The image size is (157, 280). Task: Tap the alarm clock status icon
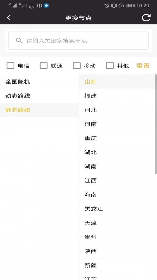pos(106,6)
